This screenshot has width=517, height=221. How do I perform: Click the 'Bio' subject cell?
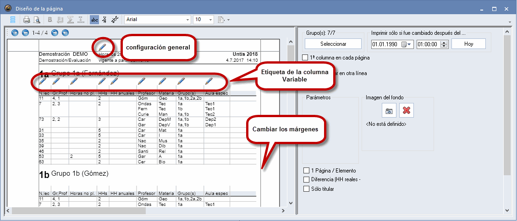(161, 162)
